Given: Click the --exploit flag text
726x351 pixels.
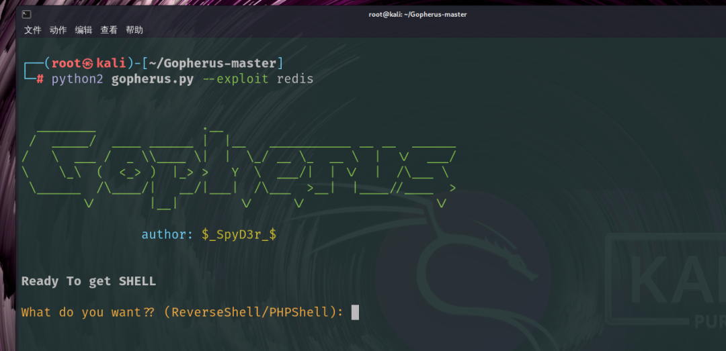Looking at the screenshot, I should click(235, 79).
